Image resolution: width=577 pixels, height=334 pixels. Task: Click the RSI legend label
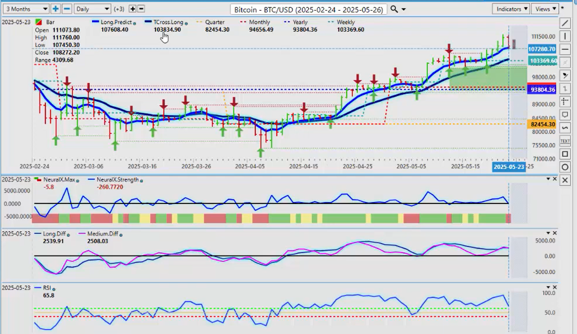pyautogui.click(x=46, y=288)
